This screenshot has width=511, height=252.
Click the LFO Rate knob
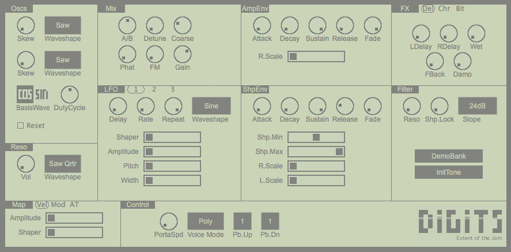pyautogui.click(x=146, y=106)
